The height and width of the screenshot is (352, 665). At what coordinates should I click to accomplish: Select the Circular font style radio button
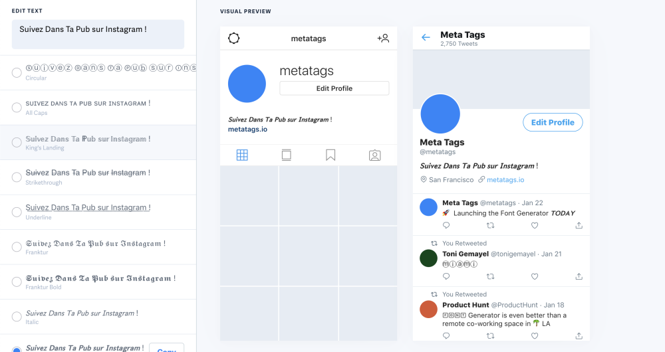click(17, 72)
